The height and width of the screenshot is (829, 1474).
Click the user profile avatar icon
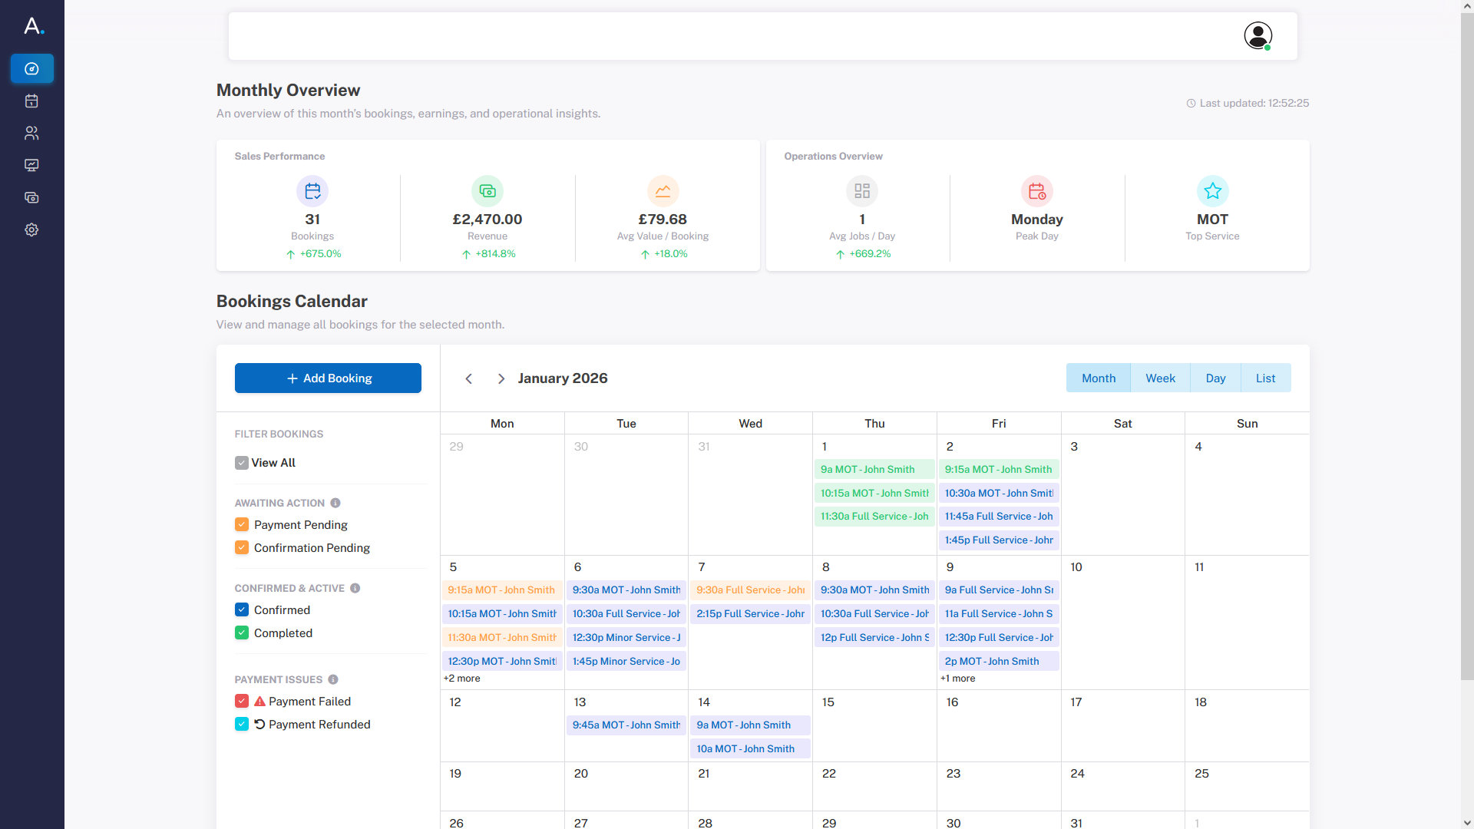(1258, 35)
